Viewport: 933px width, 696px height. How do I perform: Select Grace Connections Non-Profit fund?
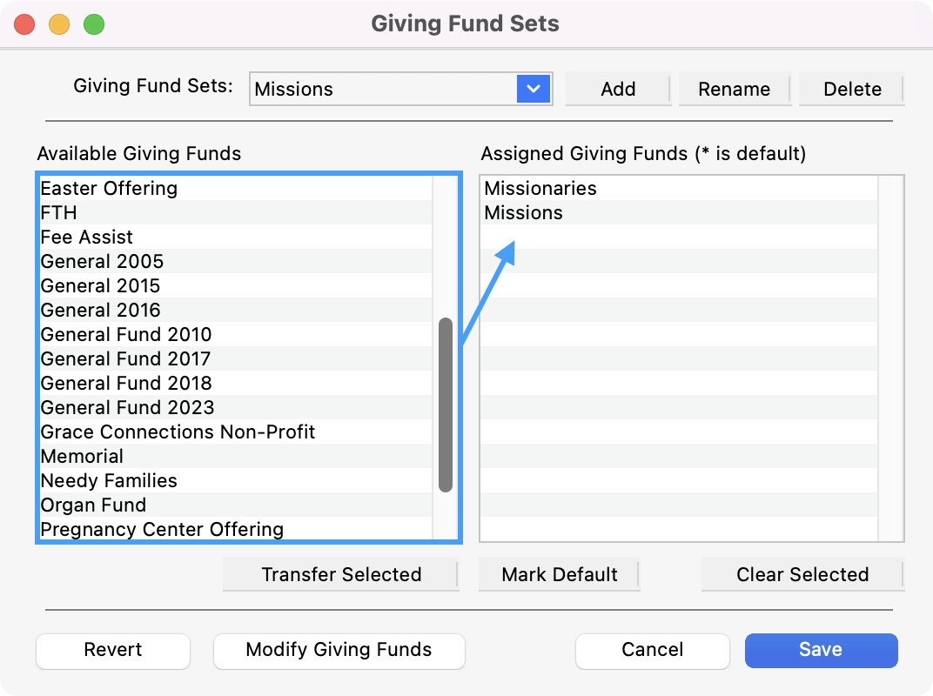178,432
